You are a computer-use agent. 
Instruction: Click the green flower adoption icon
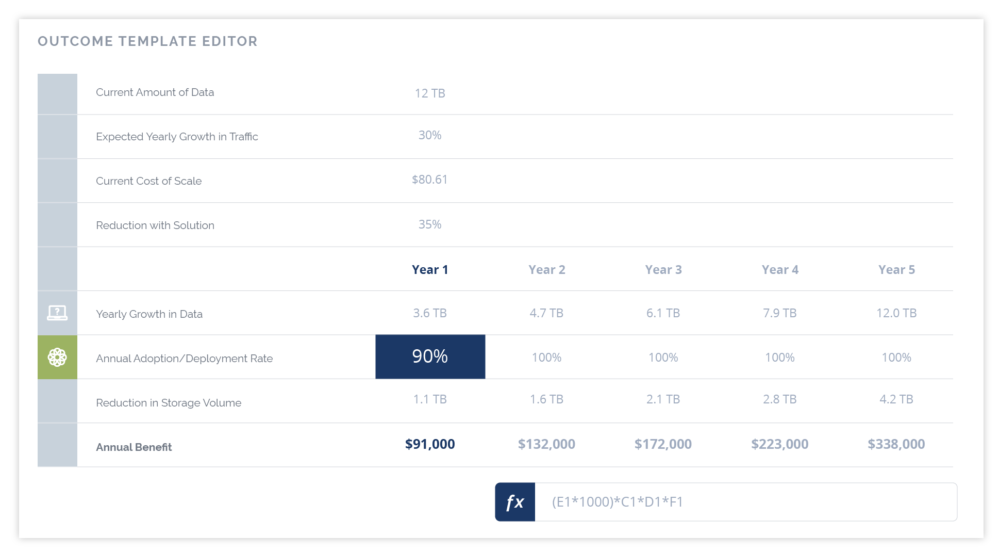point(57,357)
